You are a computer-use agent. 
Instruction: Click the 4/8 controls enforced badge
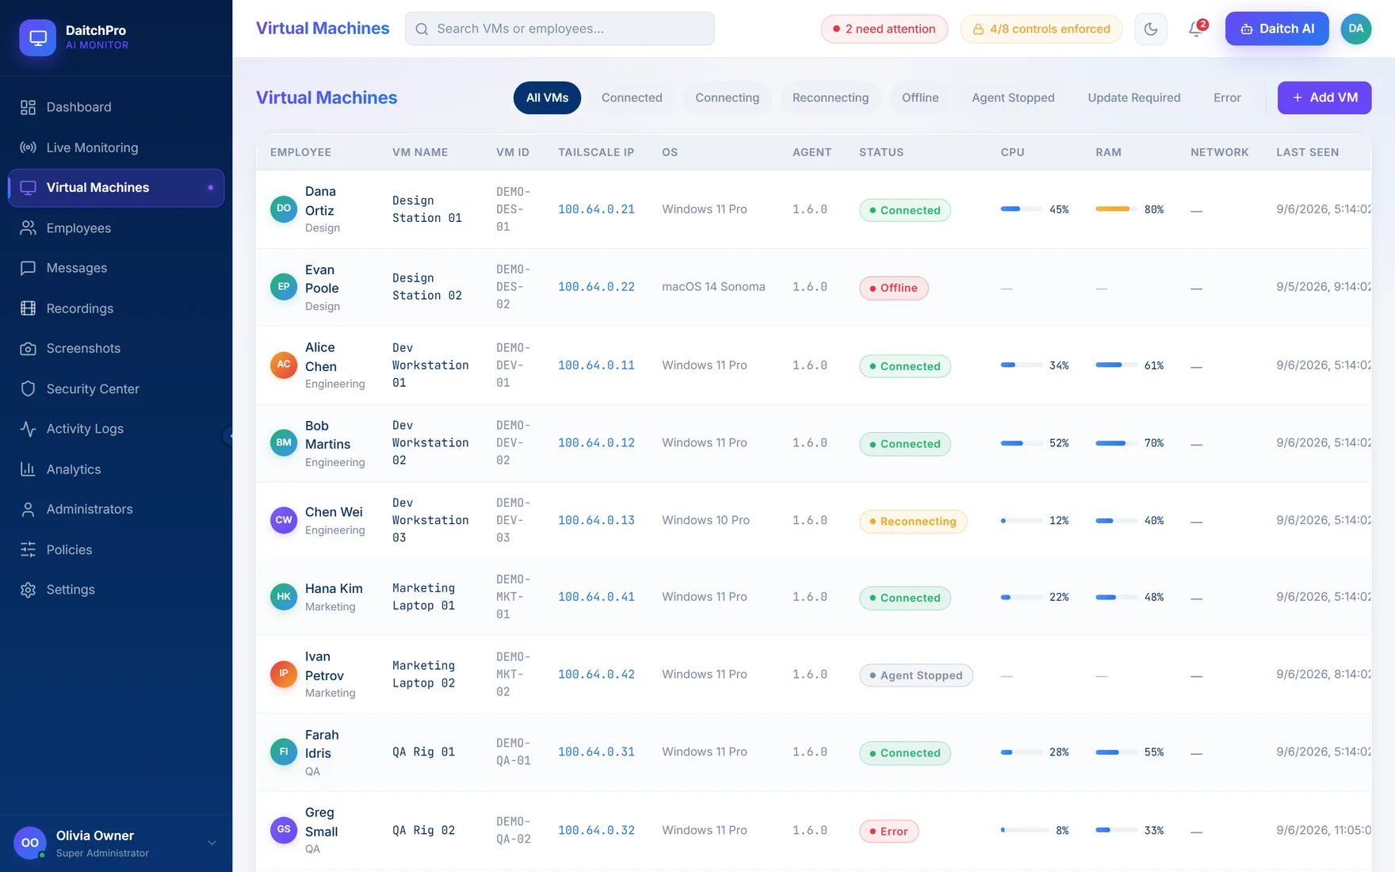click(1041, 29)
